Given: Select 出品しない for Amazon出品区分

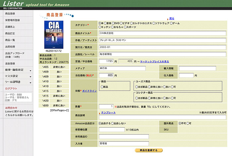Looking at the screenshot, I should click(112, 123).
